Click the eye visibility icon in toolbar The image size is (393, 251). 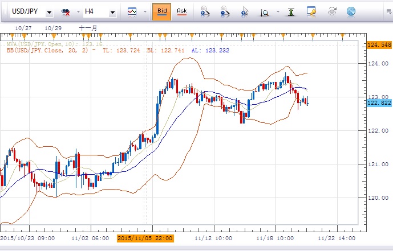coord(331,11)
